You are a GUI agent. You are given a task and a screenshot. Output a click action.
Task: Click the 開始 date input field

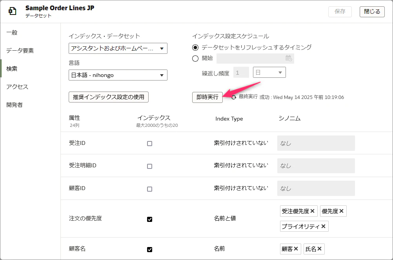coord(255,59)
